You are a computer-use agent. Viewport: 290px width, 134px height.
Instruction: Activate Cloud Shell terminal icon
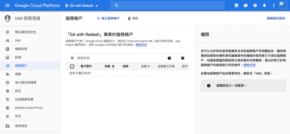point(236,5)
